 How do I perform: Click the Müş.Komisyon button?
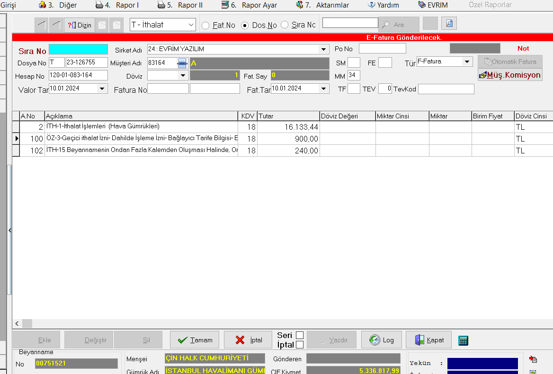[x=509, y=75]
